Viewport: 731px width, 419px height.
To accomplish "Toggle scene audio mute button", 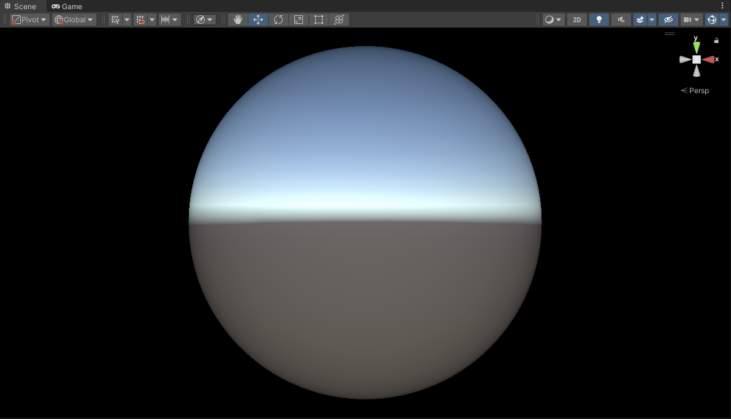I will 621,20.
